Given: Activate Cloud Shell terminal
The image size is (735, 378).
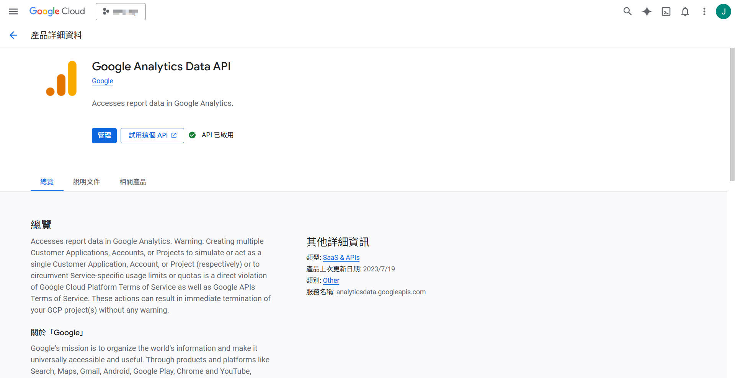Looking at the screenshot, I should click(x=666, y=11).
